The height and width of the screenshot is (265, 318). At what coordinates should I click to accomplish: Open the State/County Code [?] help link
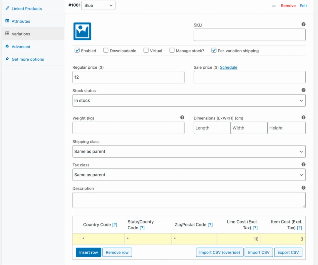point(142,228)
